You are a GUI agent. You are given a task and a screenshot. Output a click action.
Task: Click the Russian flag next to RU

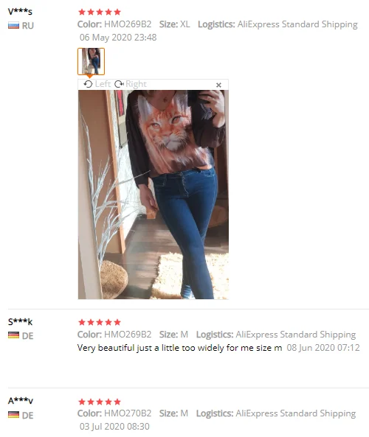pyautogui.click(x=13, y=26)
